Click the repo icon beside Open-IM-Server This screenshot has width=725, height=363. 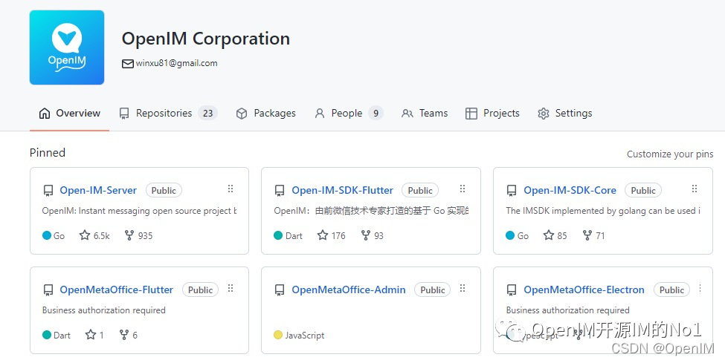coord(48,190)
